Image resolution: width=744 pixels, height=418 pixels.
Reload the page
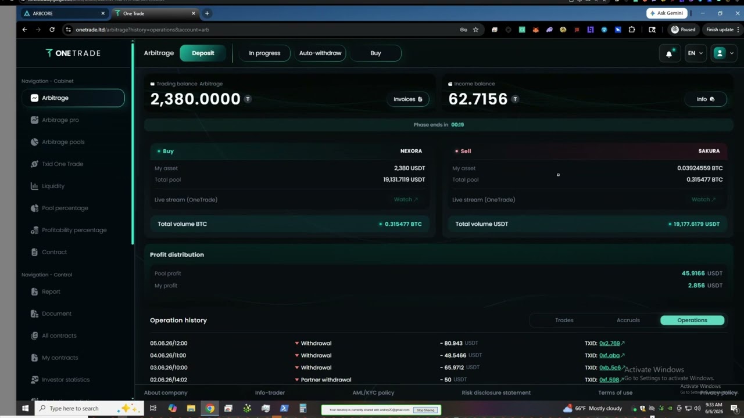click(x=52, y=30)
